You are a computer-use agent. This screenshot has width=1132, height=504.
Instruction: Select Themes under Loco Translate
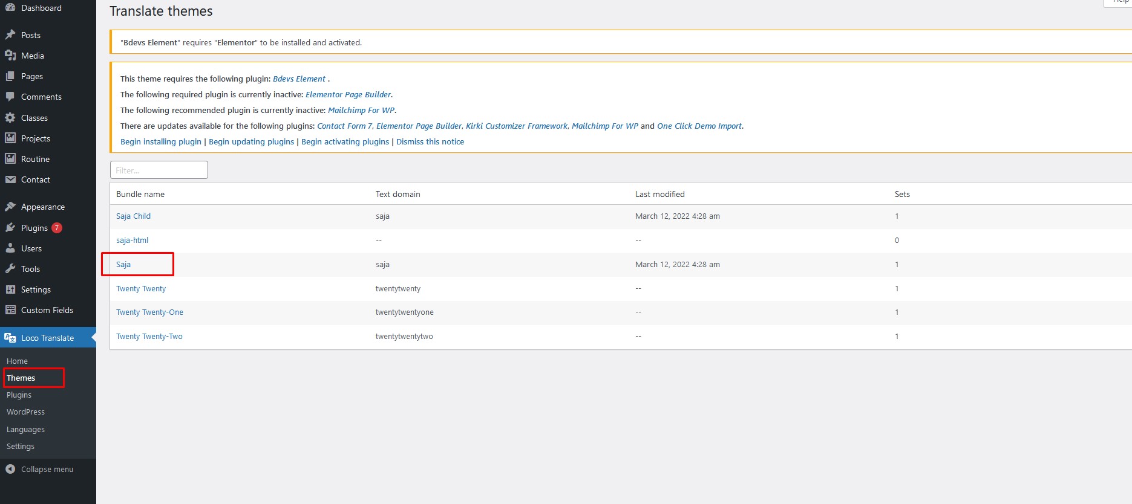click(21, 378)
